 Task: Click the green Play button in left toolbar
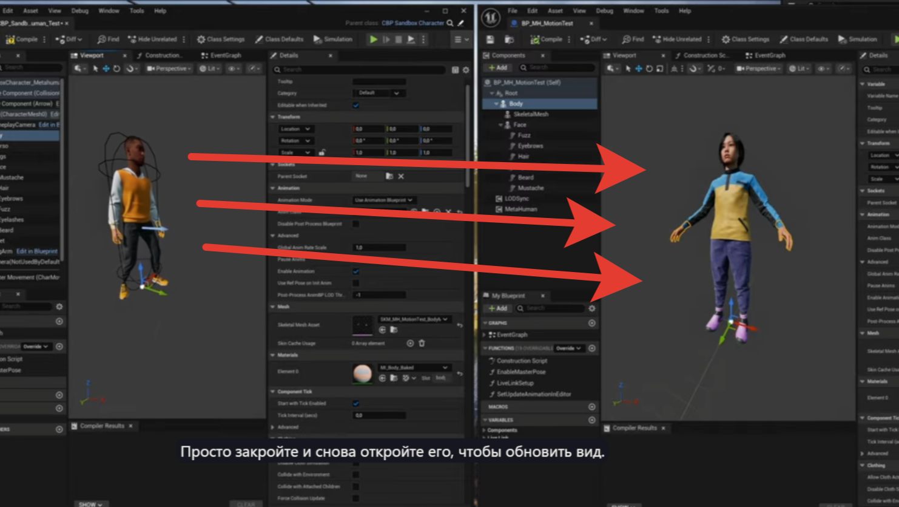click(x=373, y=39)
